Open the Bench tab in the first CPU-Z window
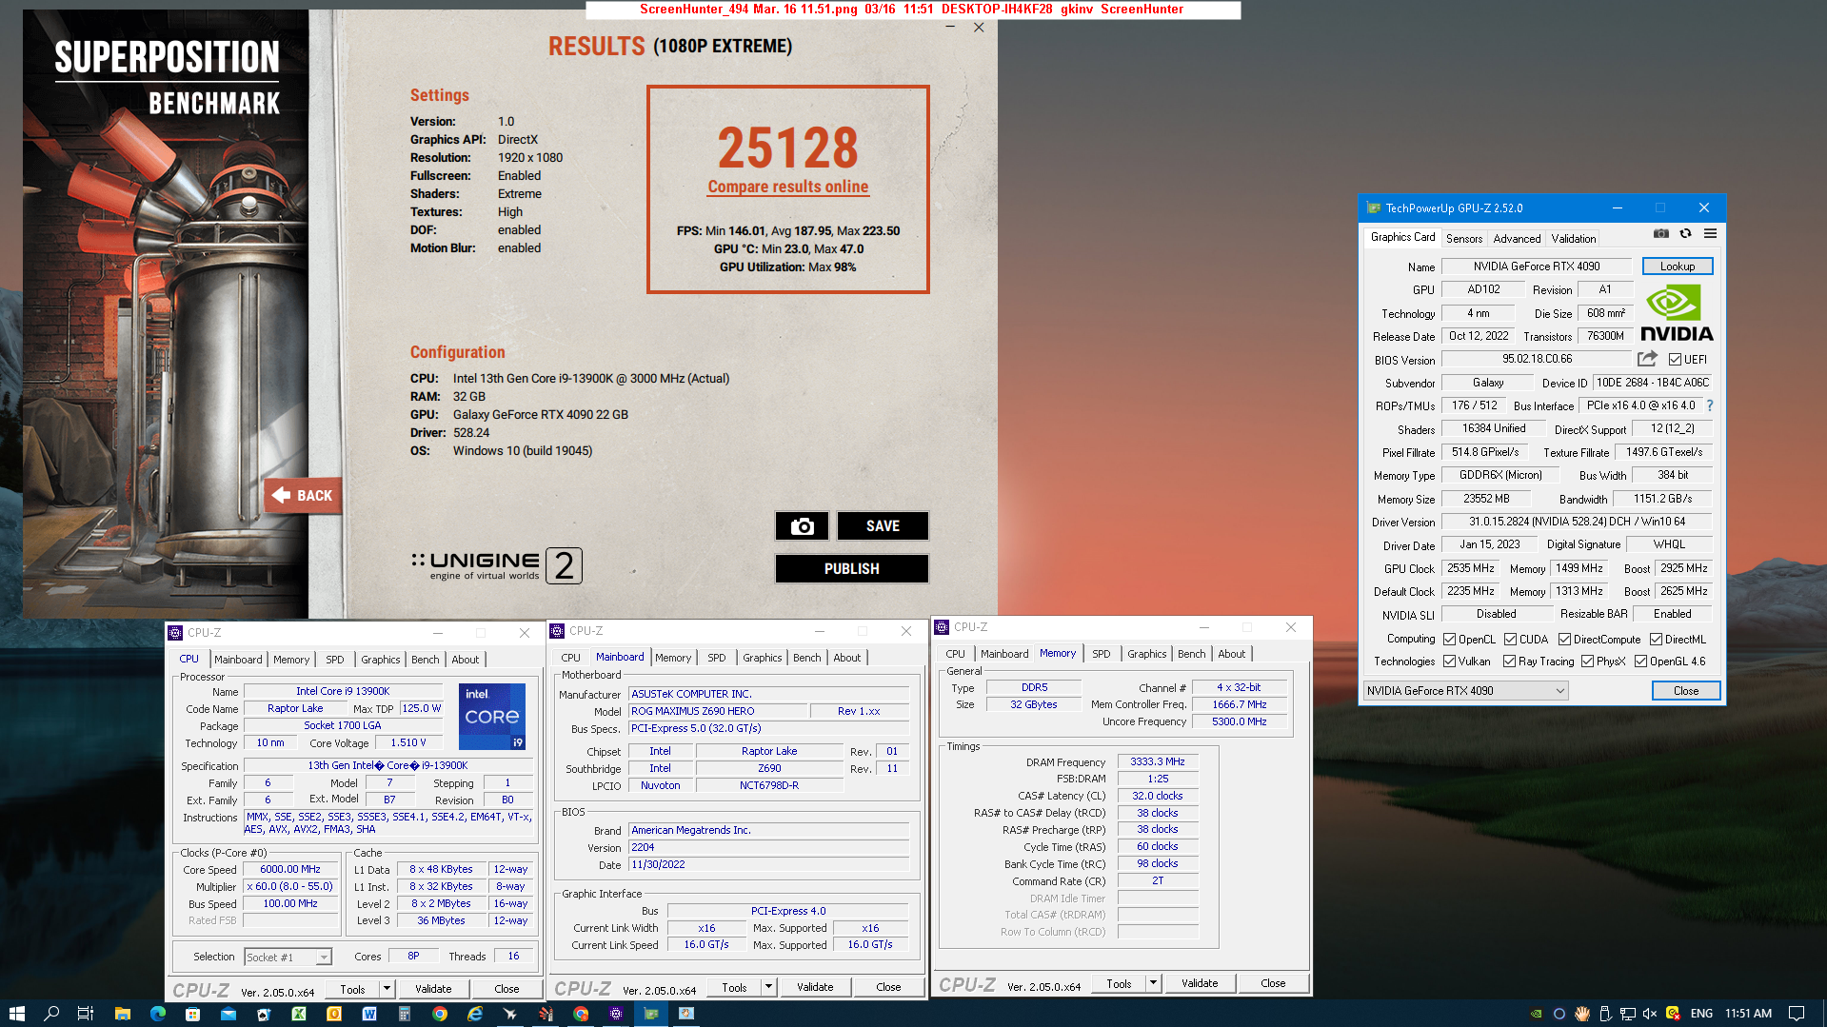1827x1027 pixels. tap(425, 660)
